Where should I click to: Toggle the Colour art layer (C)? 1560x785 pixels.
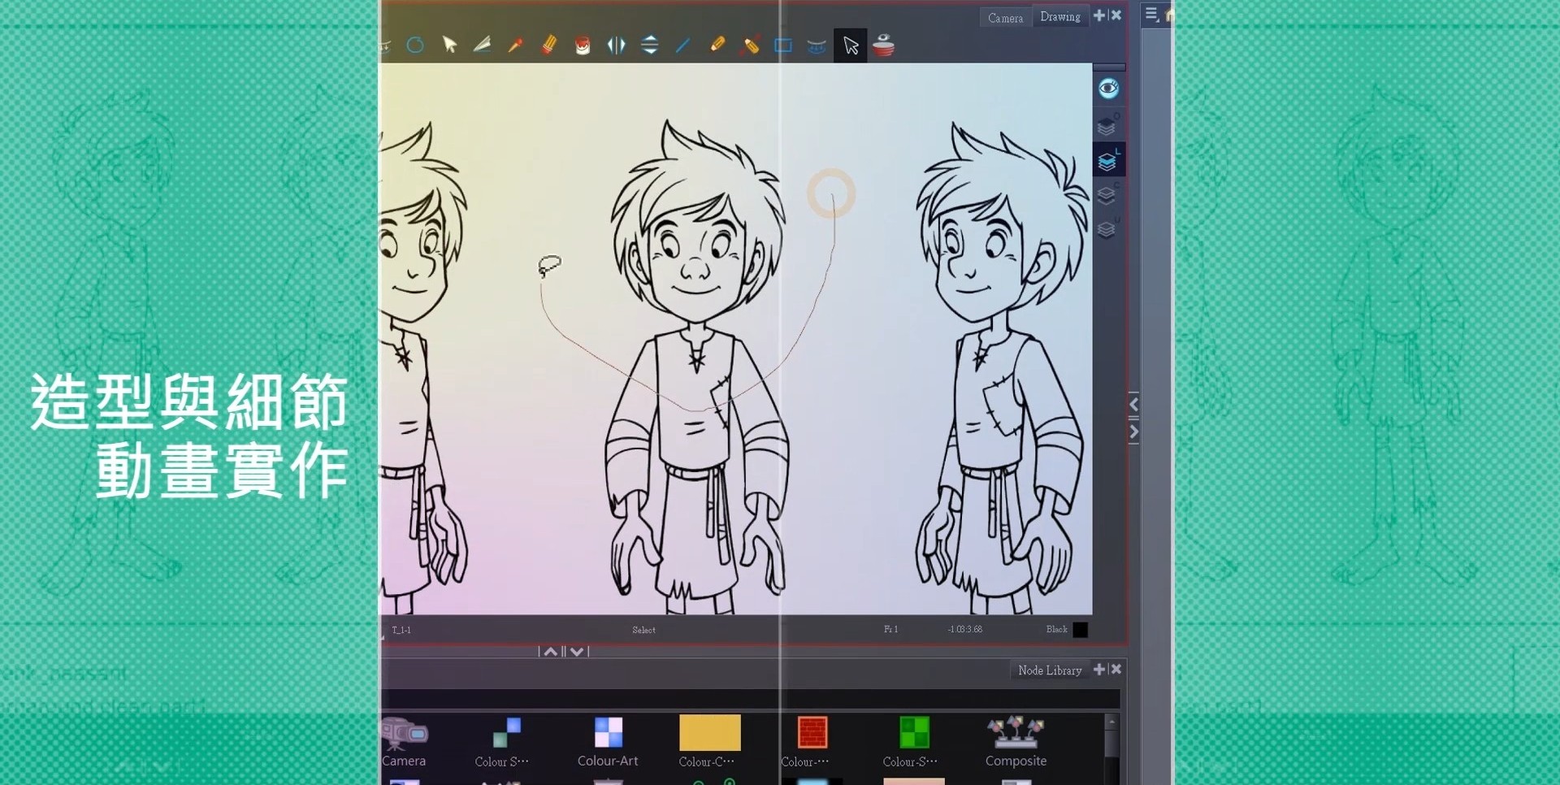pyautogui.click(x=1107, y=196)
